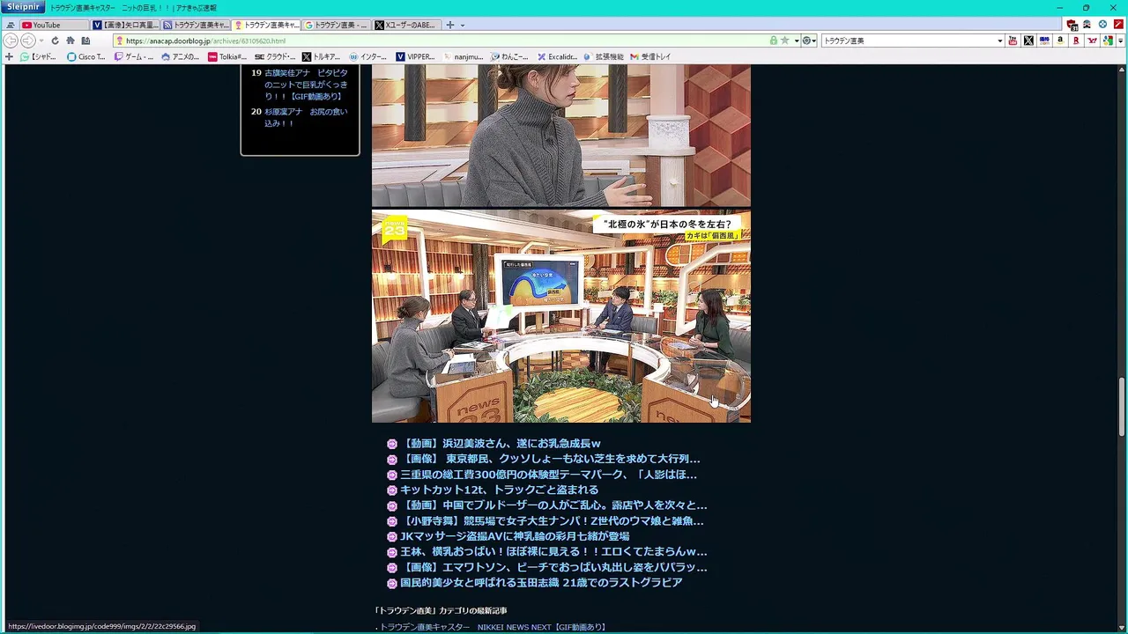Open a new tab with the plus button

pyautogui.click(x=450, y=25)
